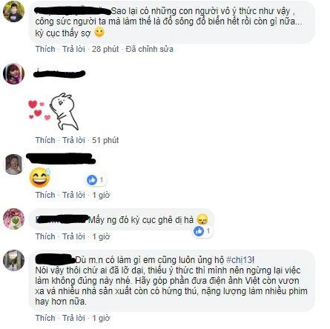Click like reaction icon on laughing emoji comment
This screenshot has height=329, width=330.
pos(92,180)
